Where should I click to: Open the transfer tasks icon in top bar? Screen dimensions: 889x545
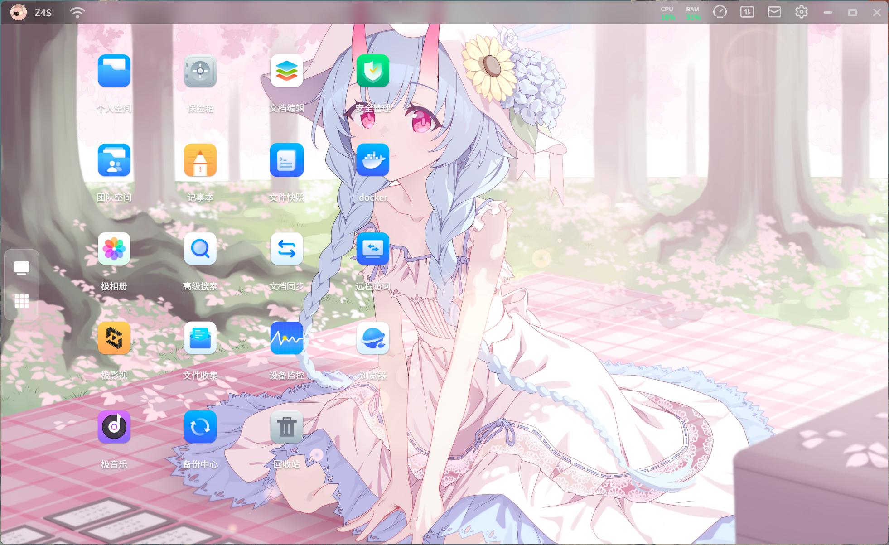tap(747, 12)
